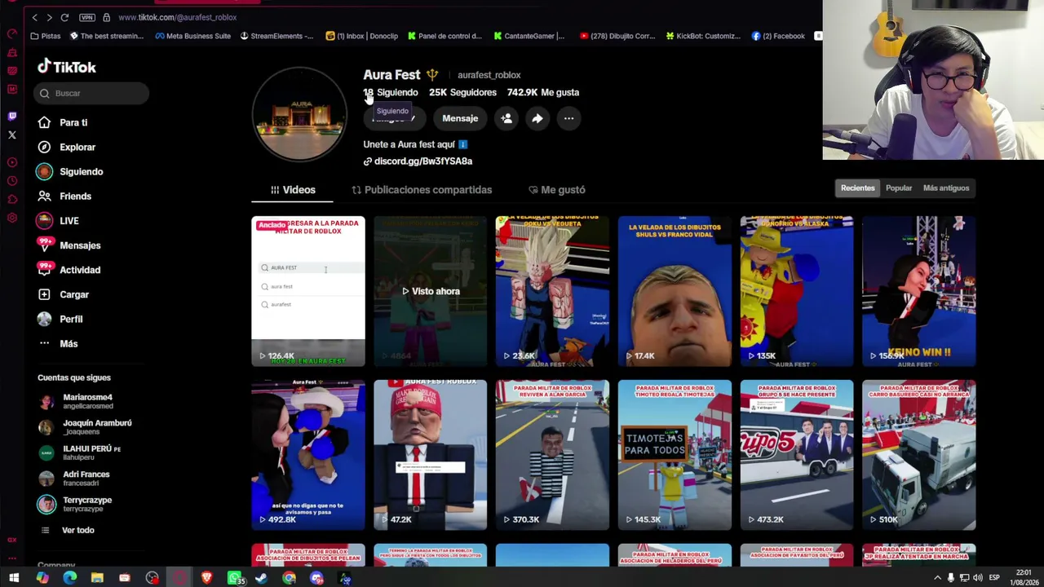Open the Dibujito Corr... YouTube bookmark

tap(617, 36)
